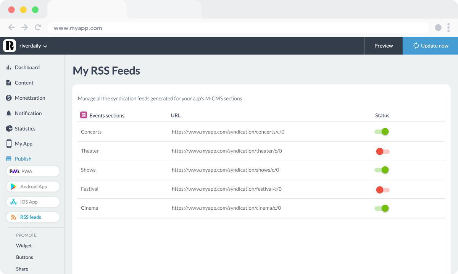Click the Events sections calendar icon
458x274 pixels.
coord(84,115)
